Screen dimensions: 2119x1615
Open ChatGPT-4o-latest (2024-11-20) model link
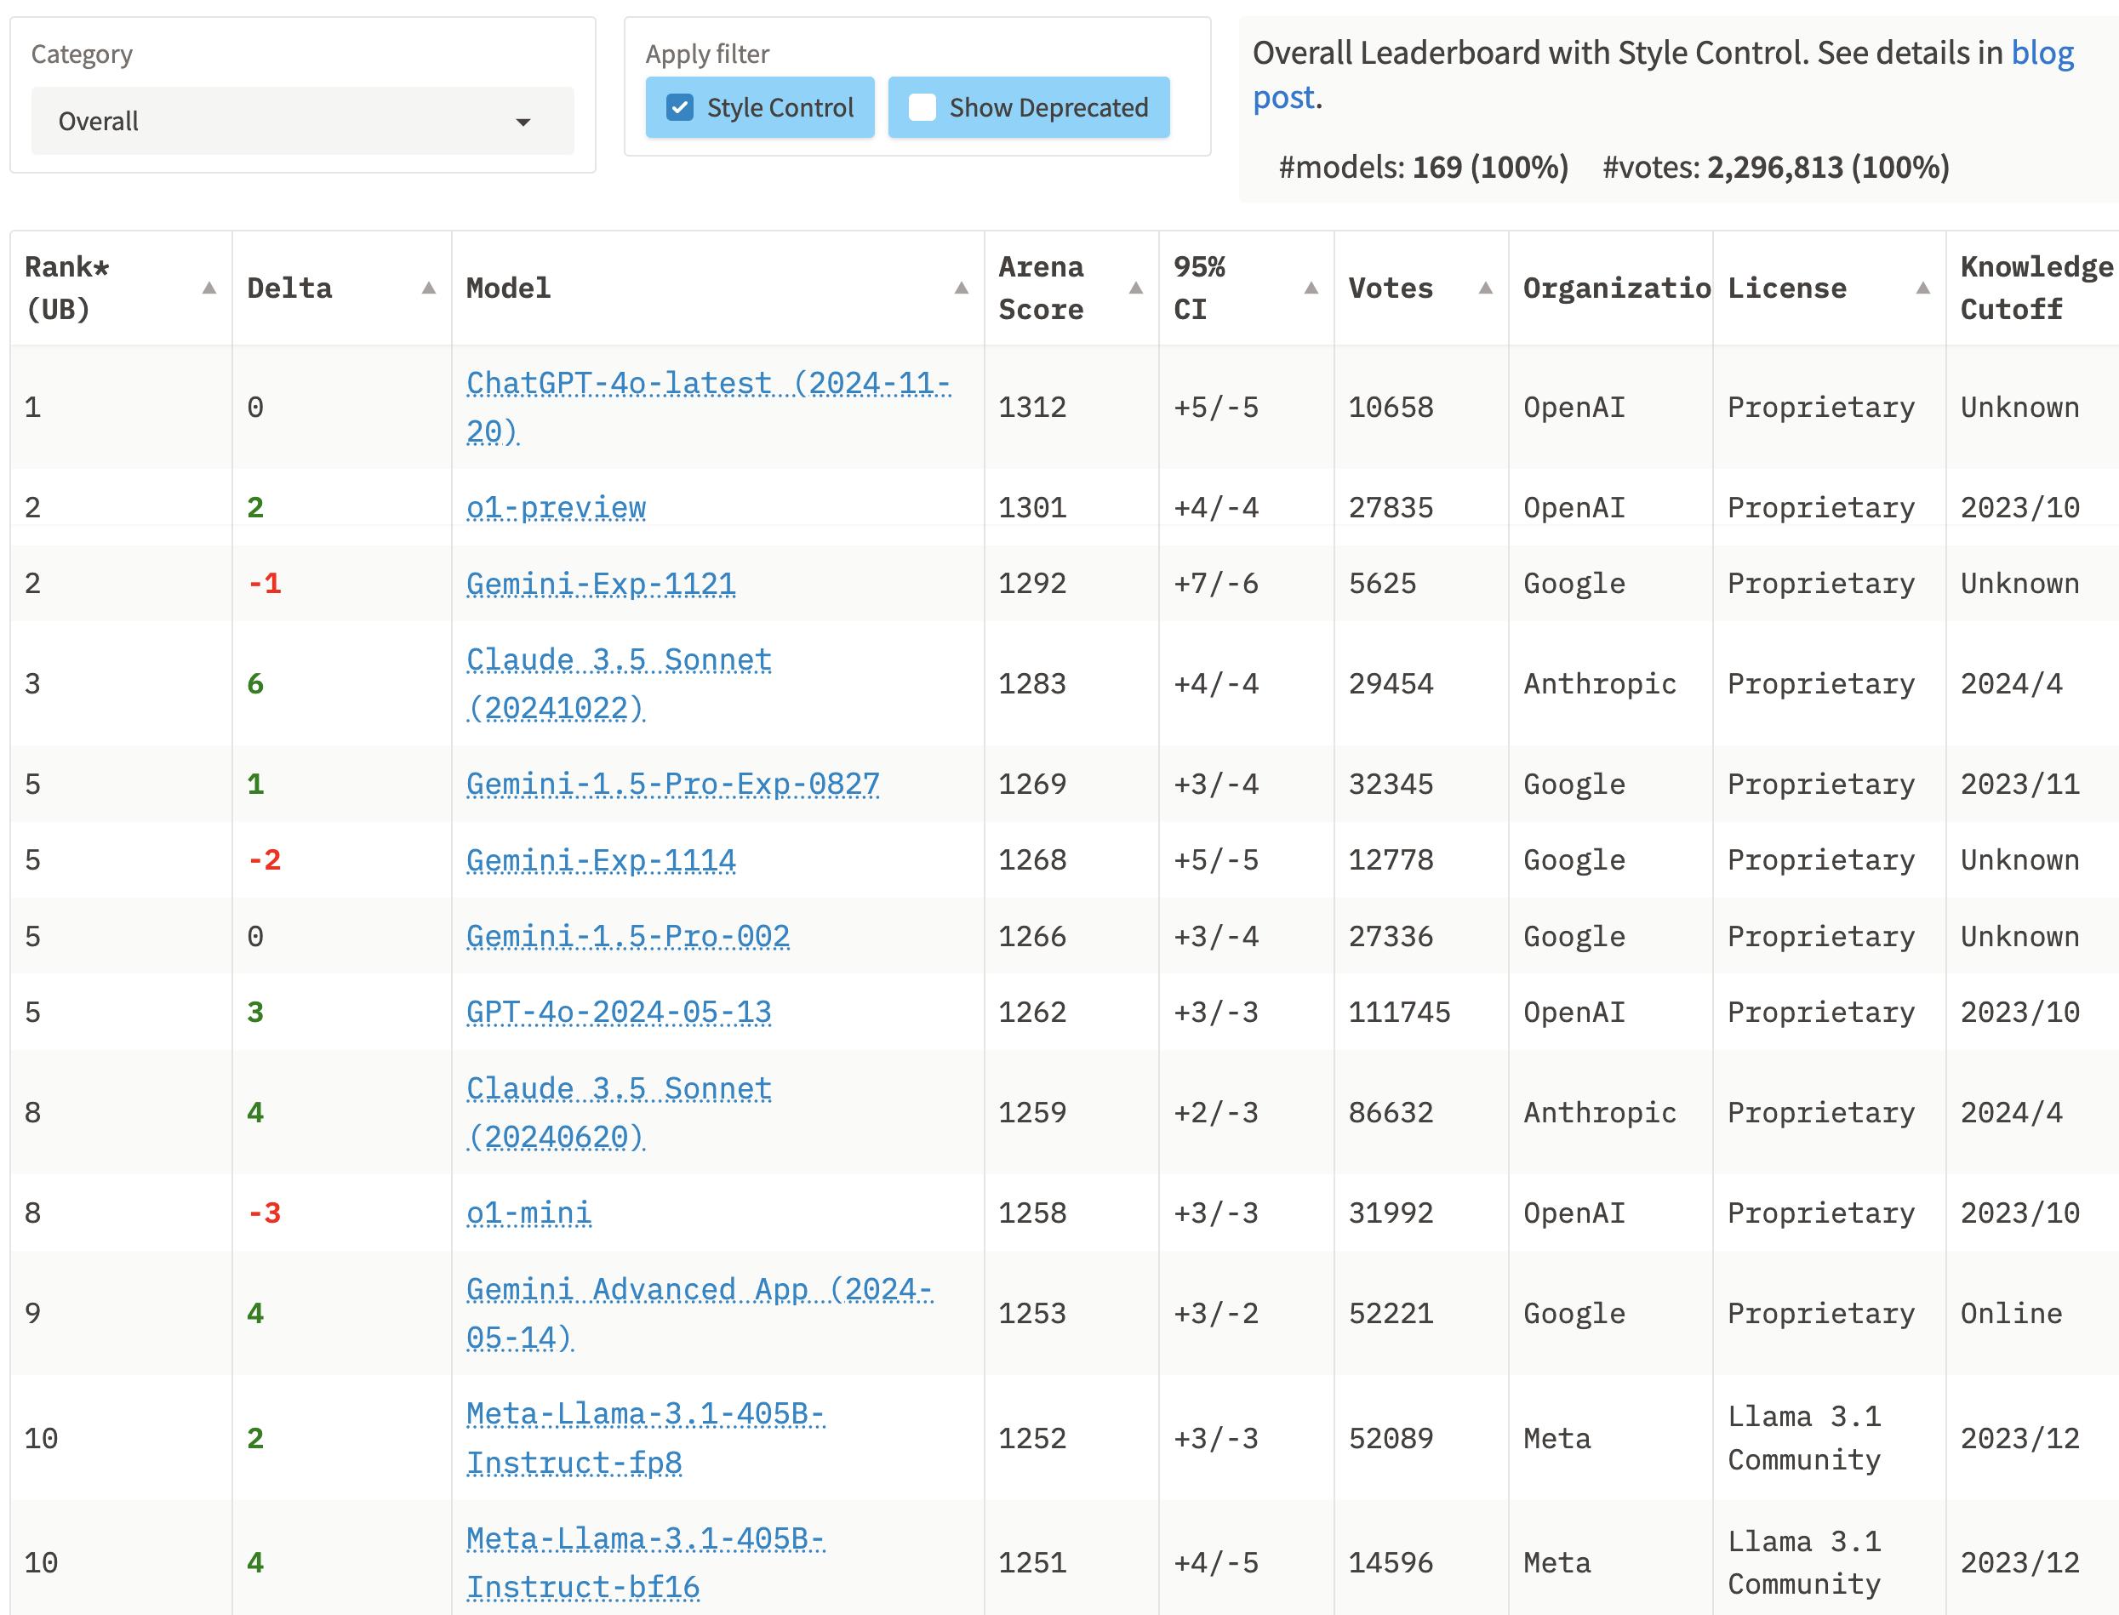pos(708,384)
